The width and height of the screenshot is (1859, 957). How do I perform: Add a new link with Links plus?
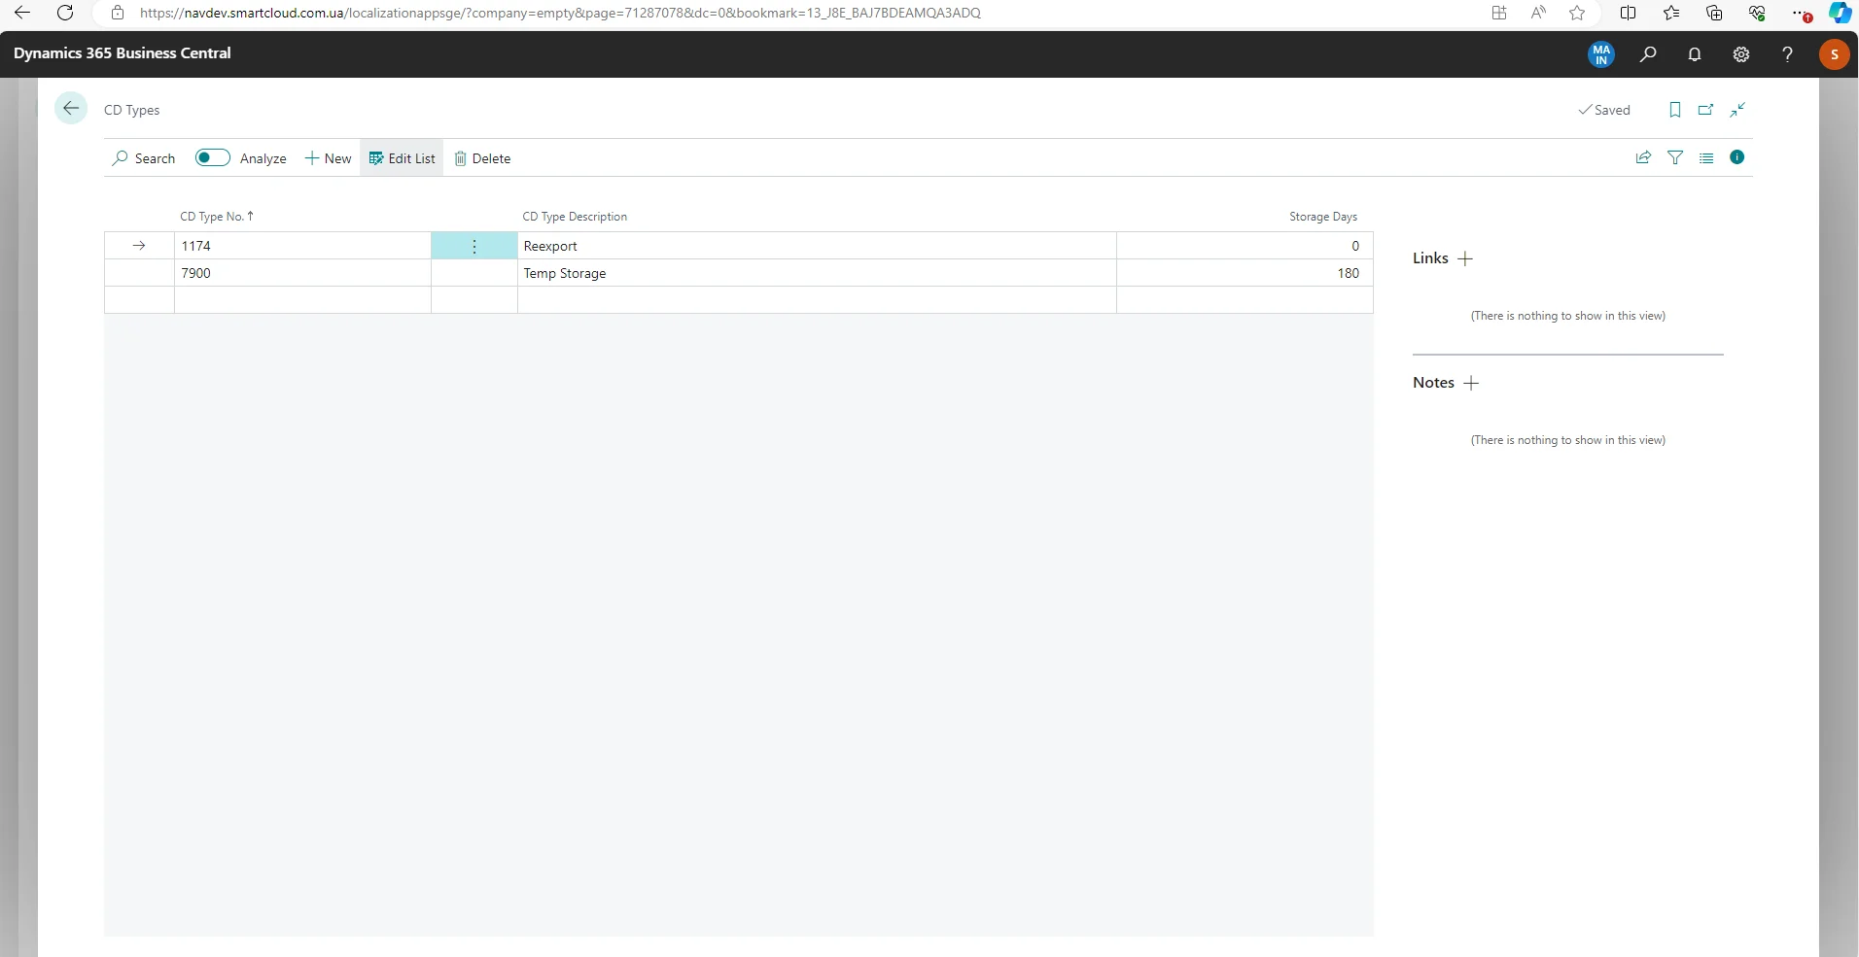[1465, 258]
